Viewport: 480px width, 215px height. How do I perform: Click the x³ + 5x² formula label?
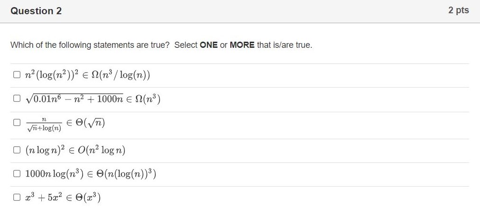click(42, 197)
